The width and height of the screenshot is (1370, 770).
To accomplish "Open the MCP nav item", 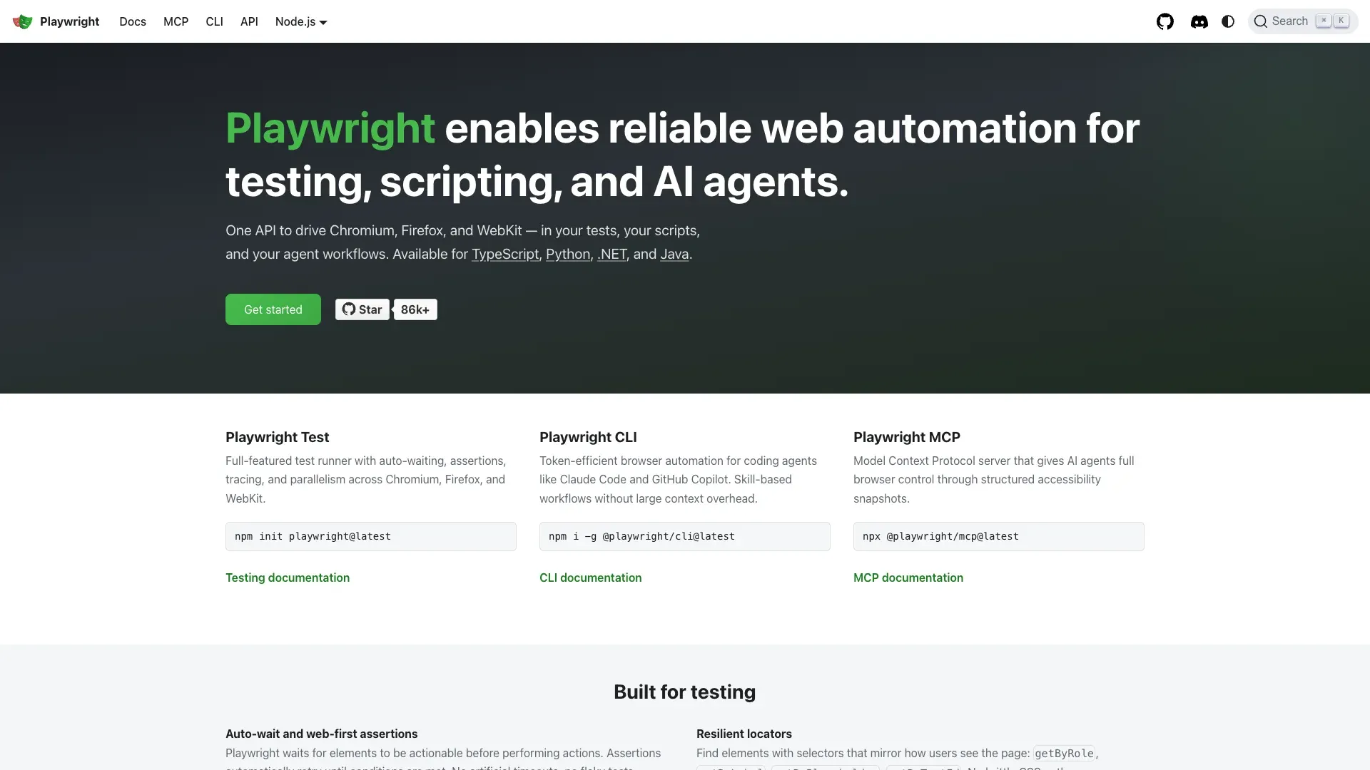I will click(x=176, y=21).
